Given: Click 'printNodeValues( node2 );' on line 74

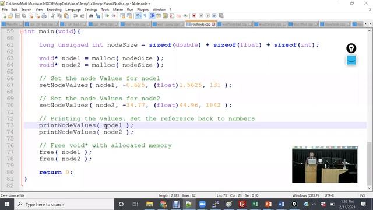Looking at the screenshot, I should tap(86, 132).
